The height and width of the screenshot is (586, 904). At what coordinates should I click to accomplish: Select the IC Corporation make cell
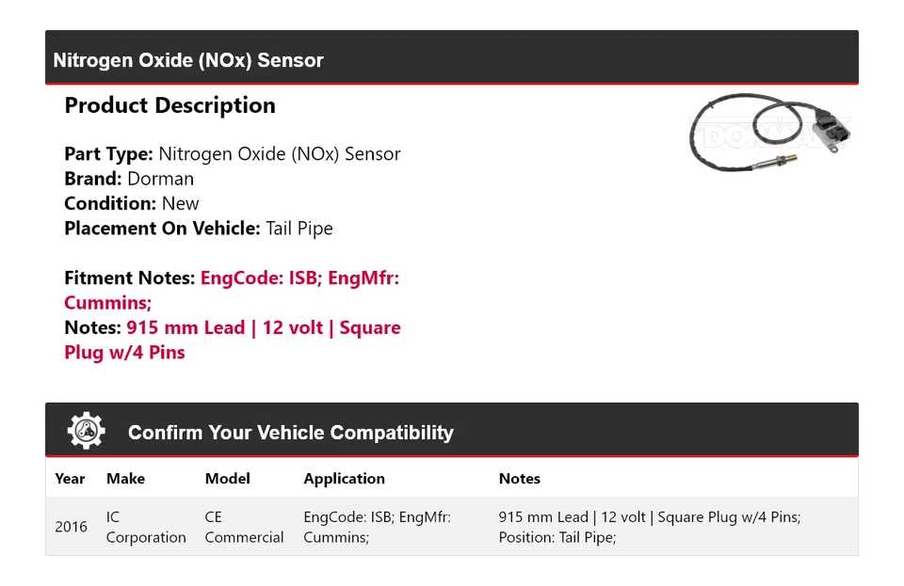point(145,527)
